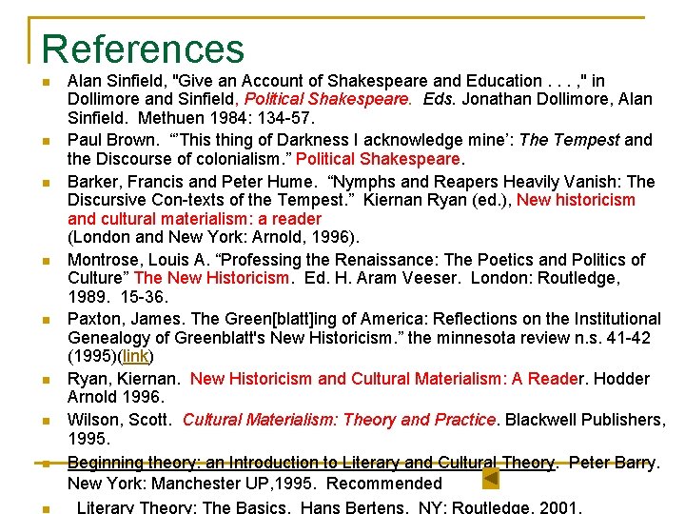This screenshot has width=685, height=514.
Task: Open the 'link' hyperlink after (1995)
Action: [135, 356]
